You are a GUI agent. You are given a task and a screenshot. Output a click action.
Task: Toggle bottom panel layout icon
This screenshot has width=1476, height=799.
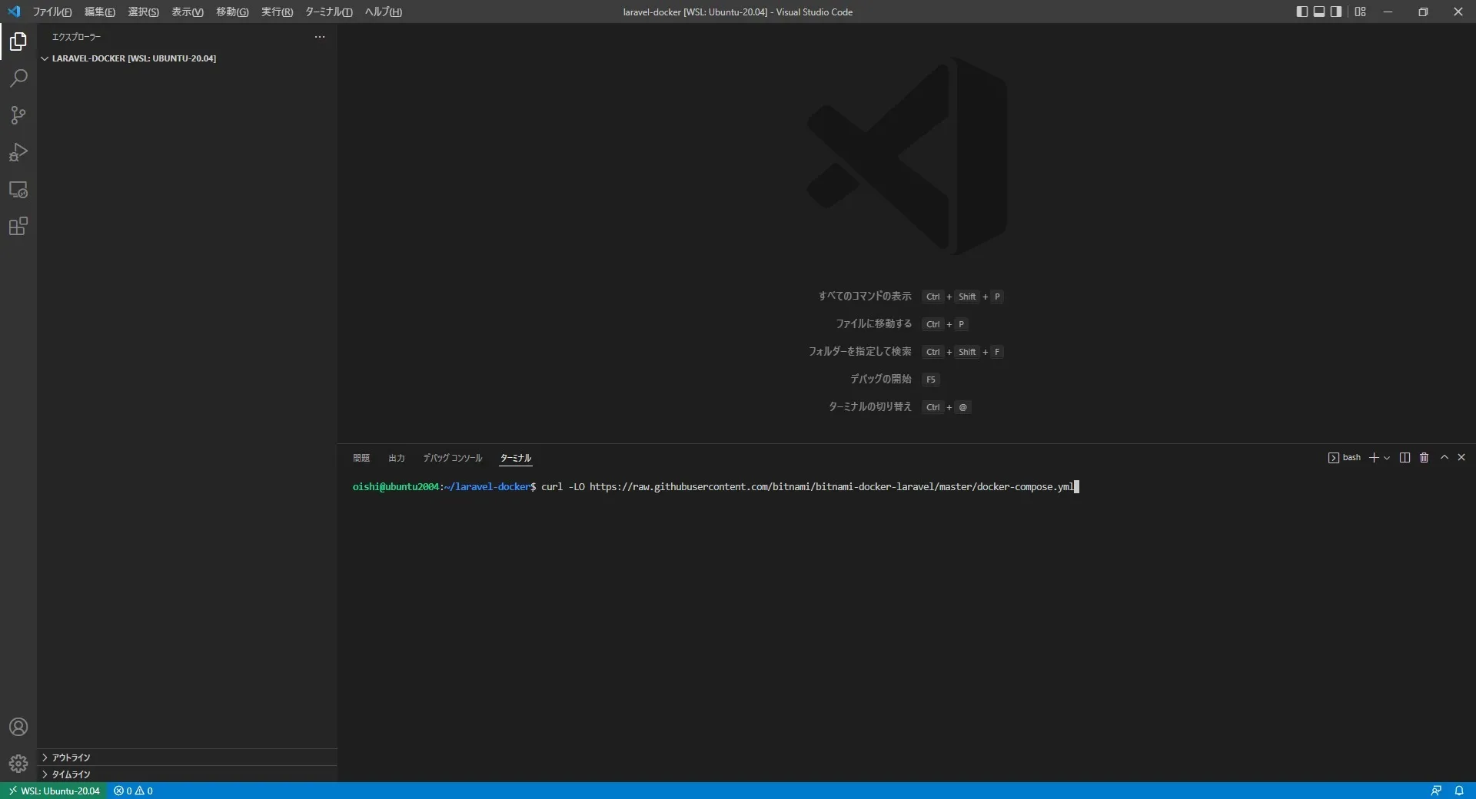(1319, 12)
